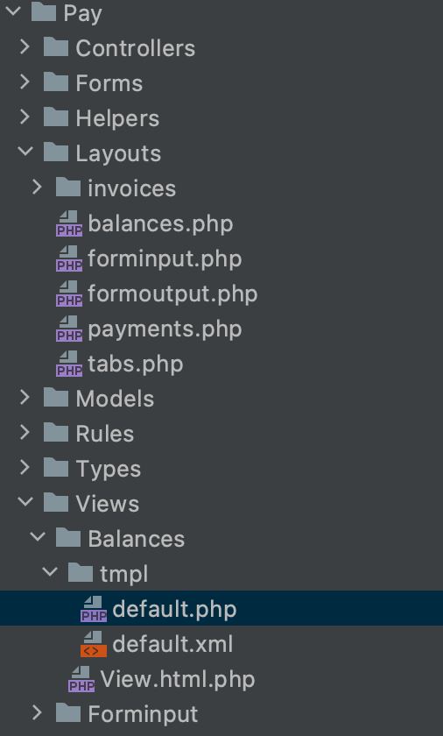Click the PHP icon of tabs.php
This screenshot has height=736, width=443.
(69, 364)
